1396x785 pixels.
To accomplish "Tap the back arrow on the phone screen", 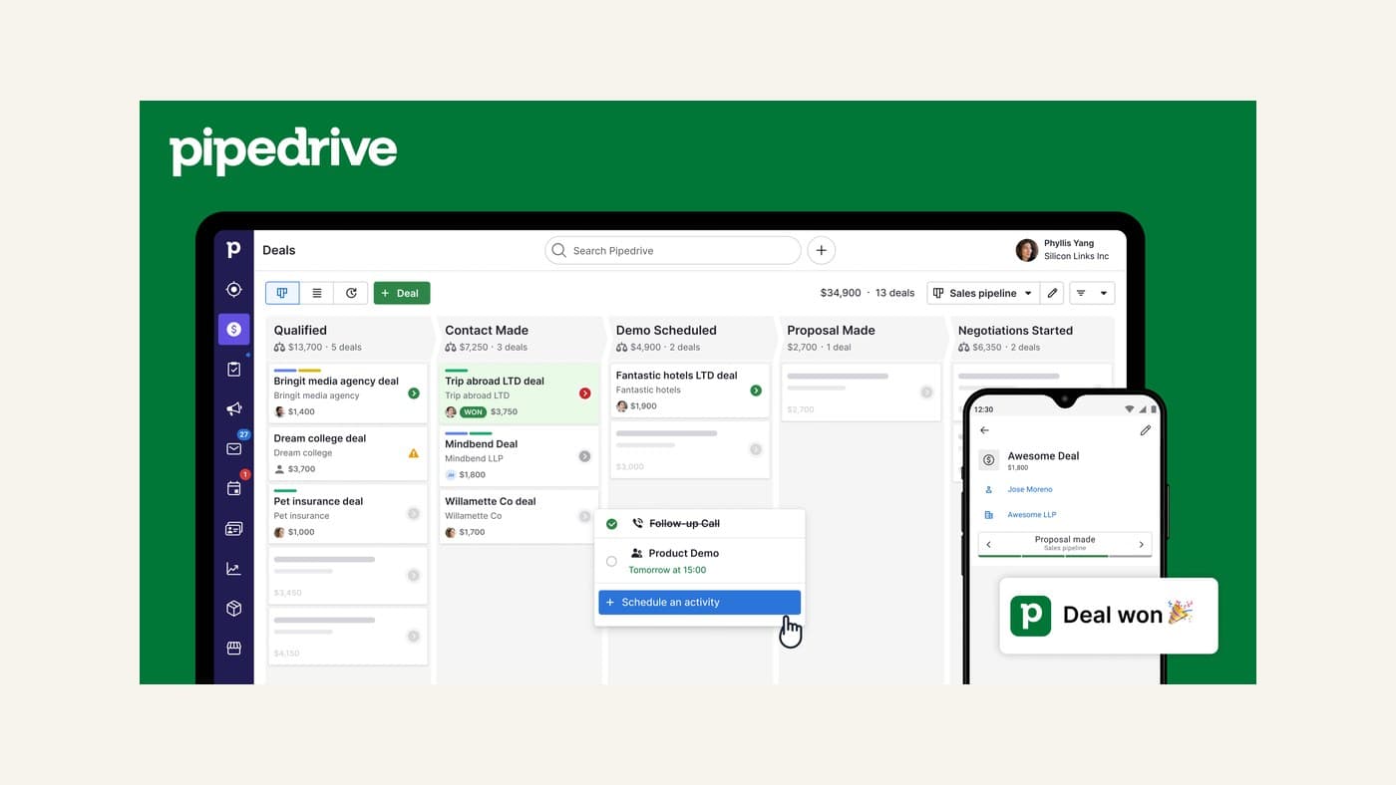I will (x=984, y=430).
